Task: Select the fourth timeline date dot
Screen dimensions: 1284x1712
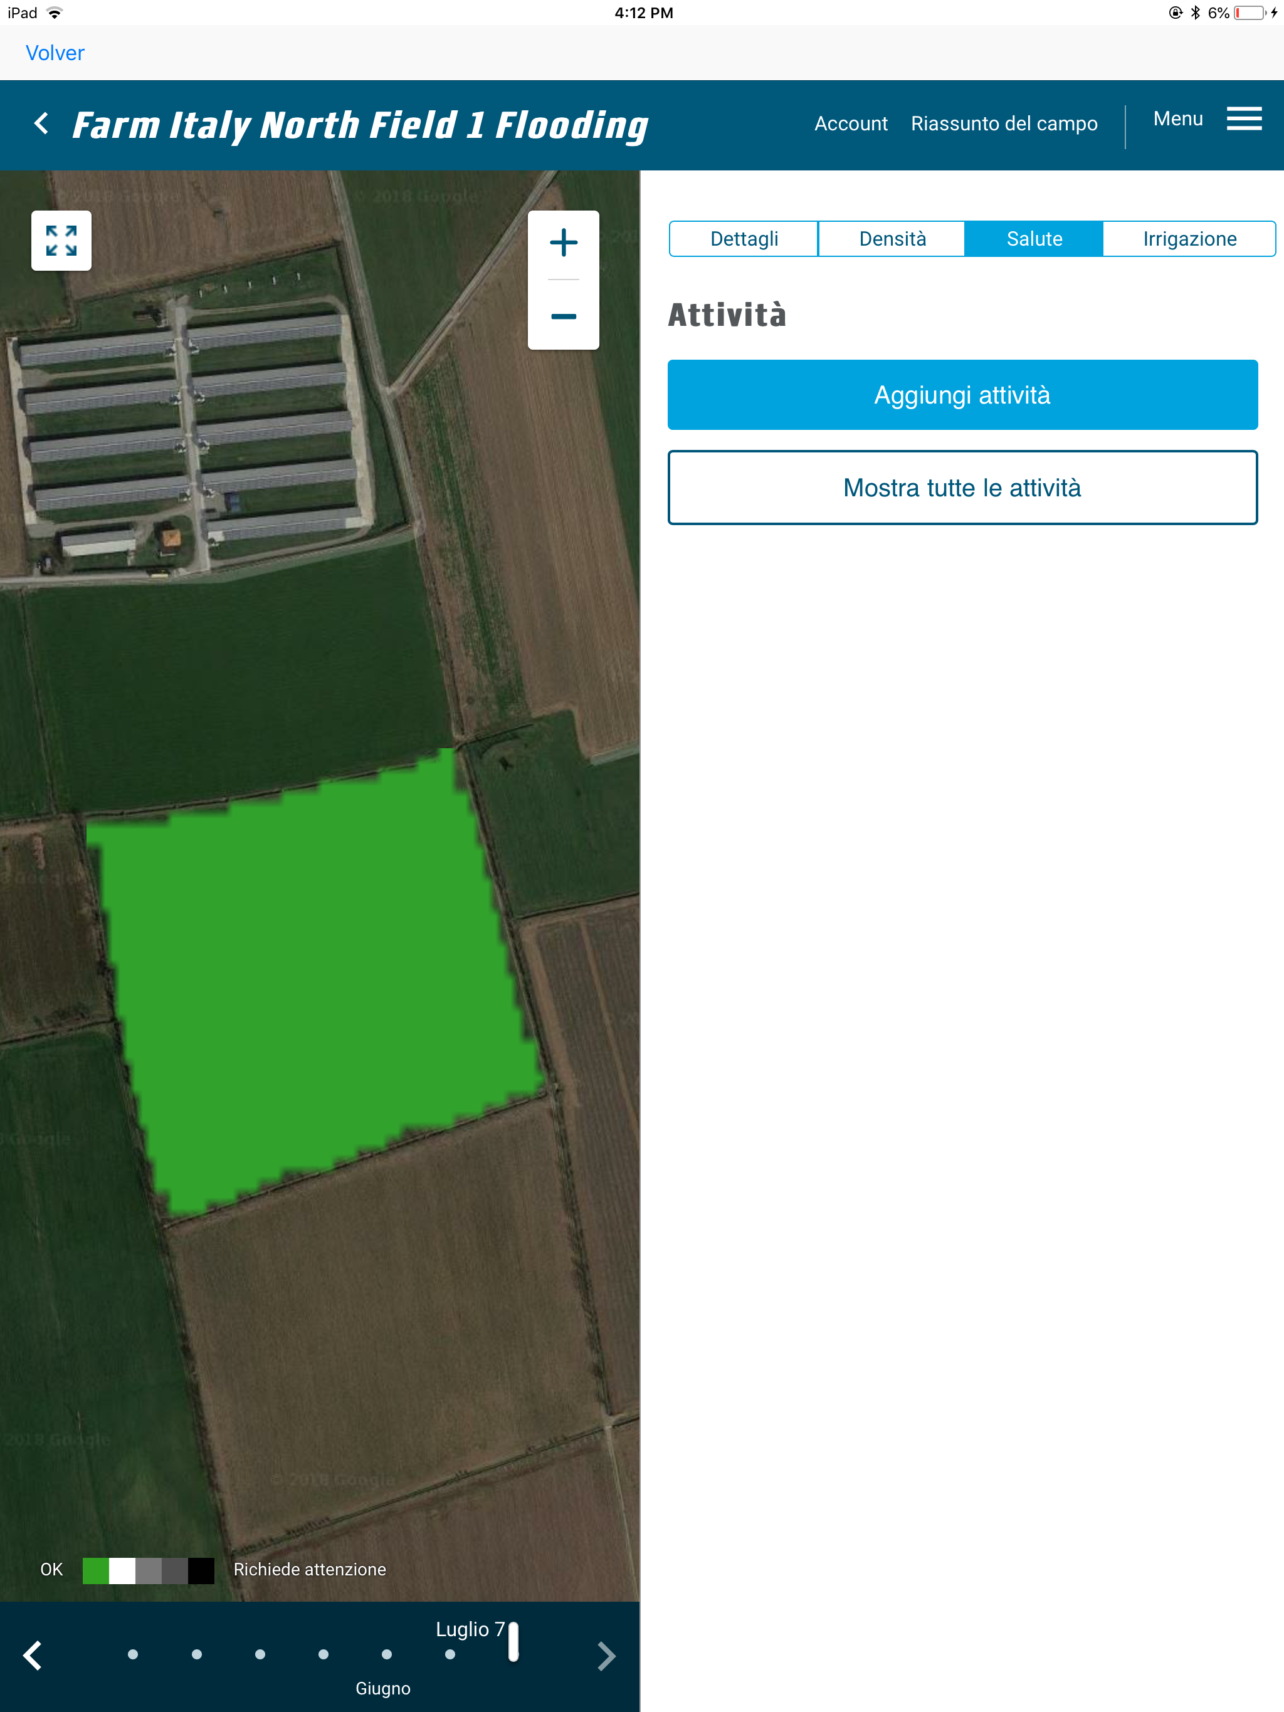Action: 323,1654
